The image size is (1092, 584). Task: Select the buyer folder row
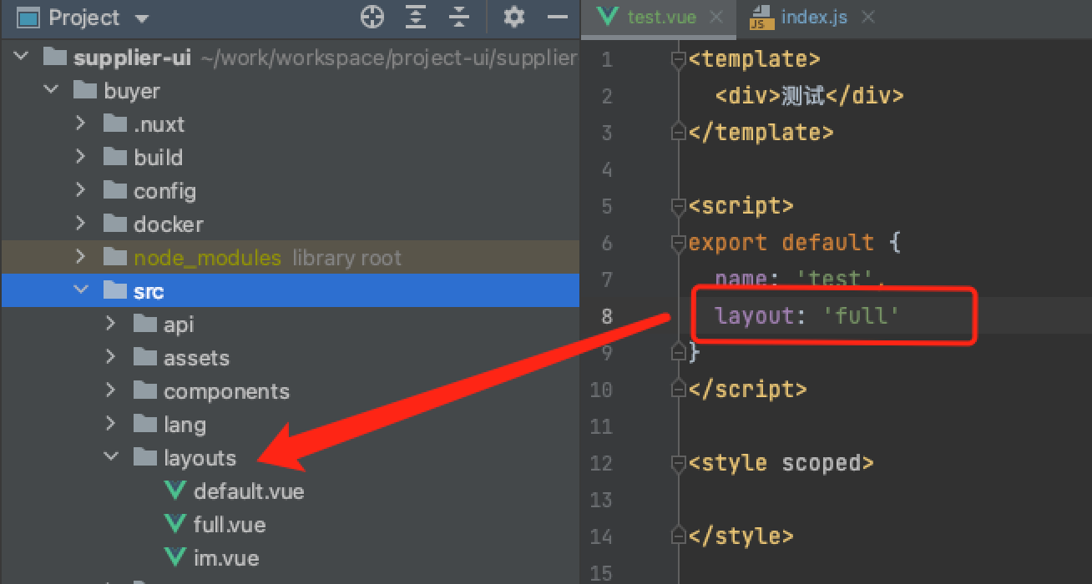click(290, 90)
